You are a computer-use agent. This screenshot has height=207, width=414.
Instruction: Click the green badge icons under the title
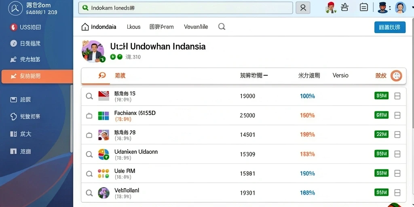[x=116, y=57]
